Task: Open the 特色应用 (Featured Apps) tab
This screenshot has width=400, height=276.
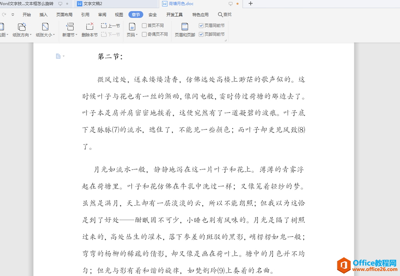Action: 200,15
